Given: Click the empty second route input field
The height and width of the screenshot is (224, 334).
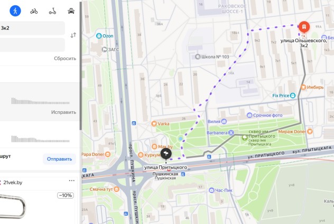Looking at the screenshot, I should point(32,45).
